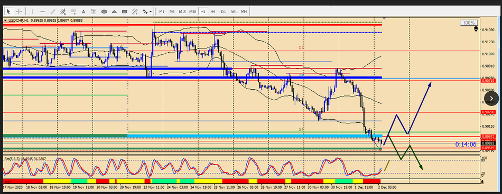
Task: Choose the equidistant channel tool
Action: point(63,12)
